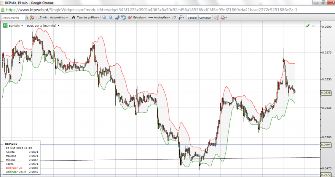Click the auto-scale icon left of undo arrow
This screenshot has height=177, width=335.
click(x=117, y=18)
